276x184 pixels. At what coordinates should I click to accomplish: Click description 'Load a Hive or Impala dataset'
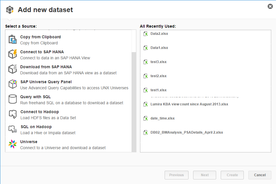pos(48,133)
